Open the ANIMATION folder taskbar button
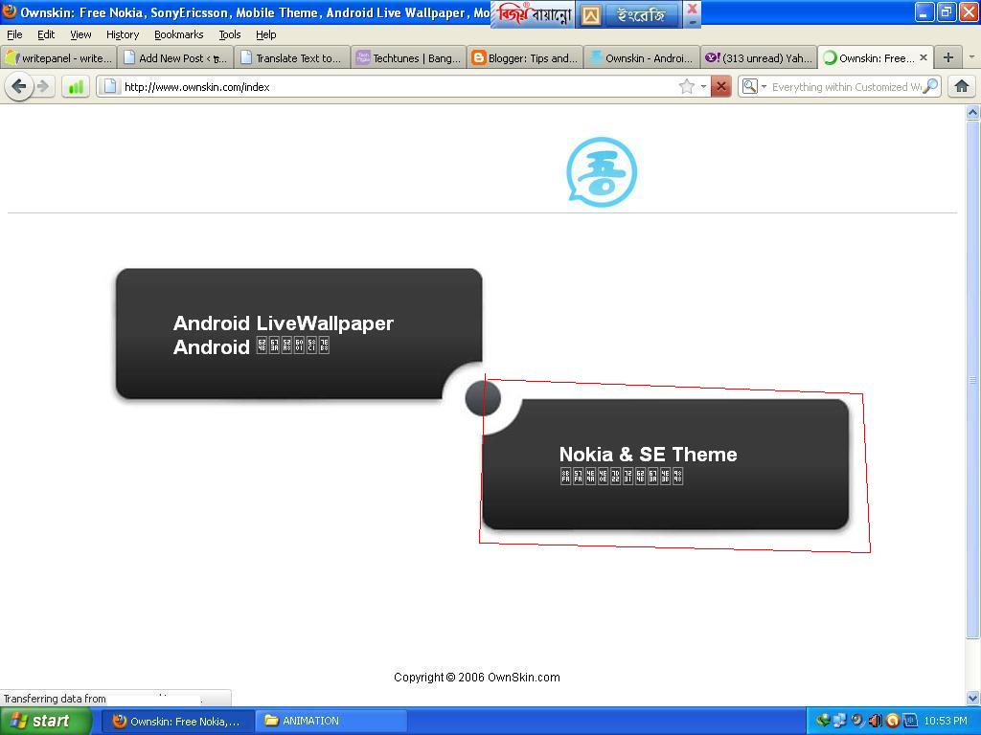Viewport: 981px width, 735px height. pyautogui.click(x=331, y=721)
